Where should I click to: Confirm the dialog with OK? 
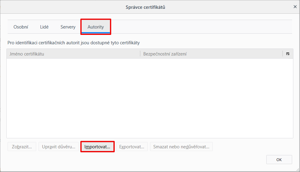pos(279,160)
